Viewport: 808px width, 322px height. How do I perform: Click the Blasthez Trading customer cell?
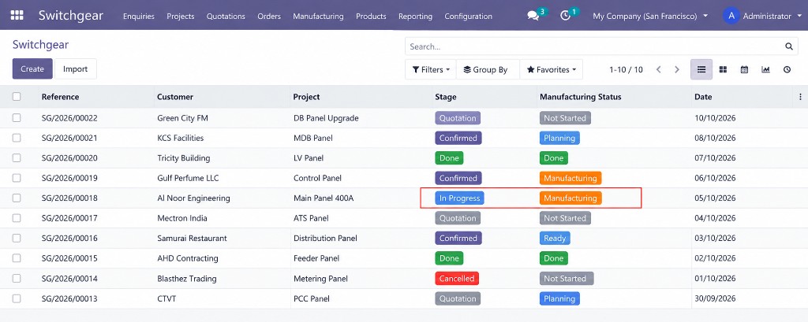tap(187, 278)
